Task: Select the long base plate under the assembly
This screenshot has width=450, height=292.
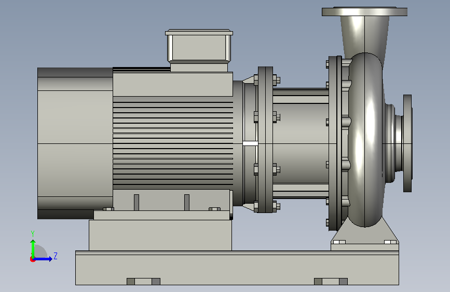Action: coord(237,268)
